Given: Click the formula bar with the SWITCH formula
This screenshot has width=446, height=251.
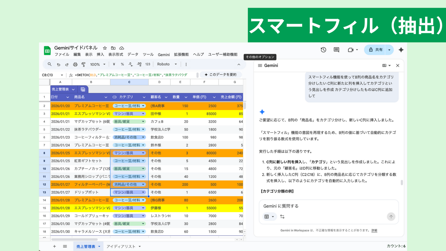Looking at the screenshot, I should click(135, 75).
